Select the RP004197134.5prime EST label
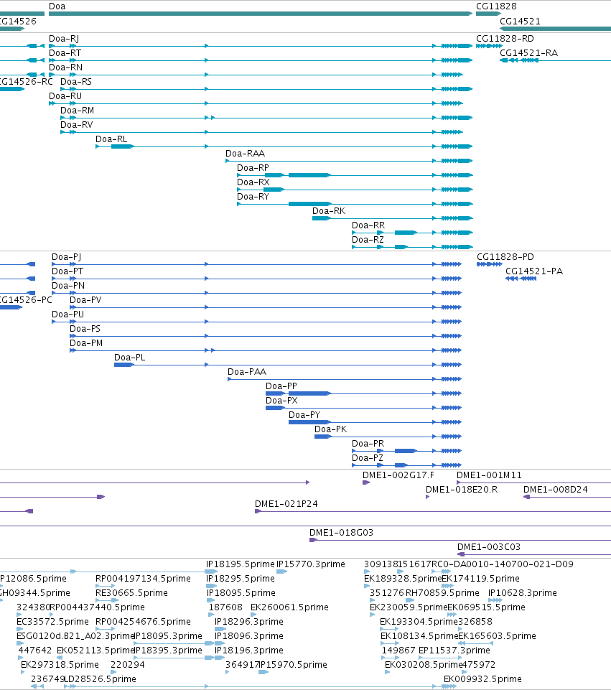Screen dimensions: 611x690 143,579
